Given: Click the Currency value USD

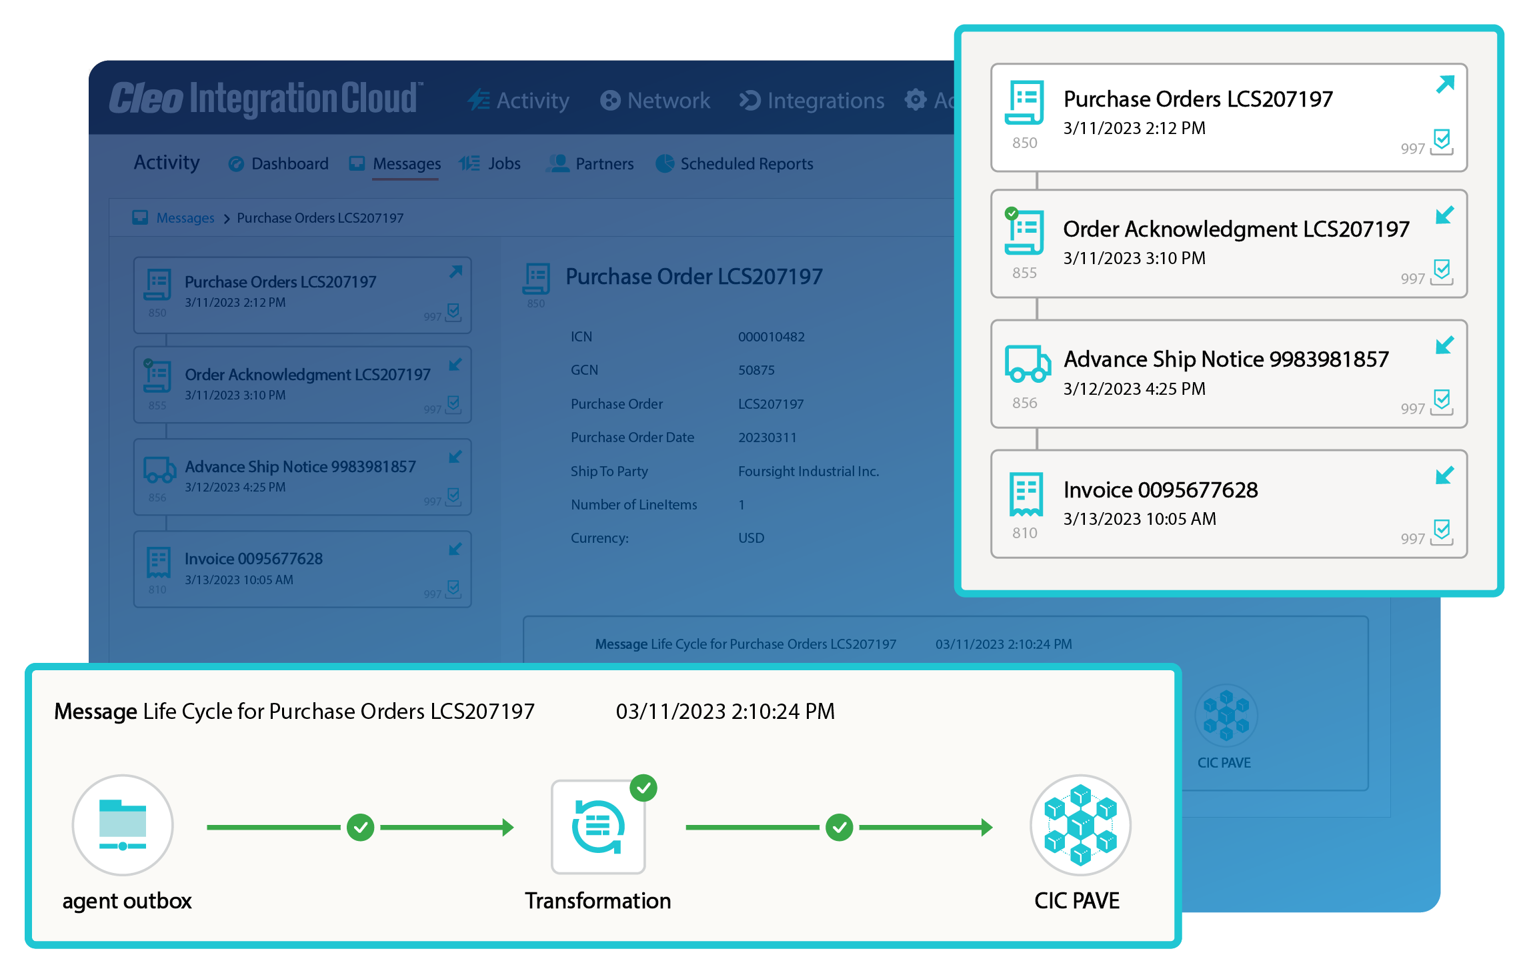Looking at the screenshot, I should pyautogui.click(x=751, y=538).
